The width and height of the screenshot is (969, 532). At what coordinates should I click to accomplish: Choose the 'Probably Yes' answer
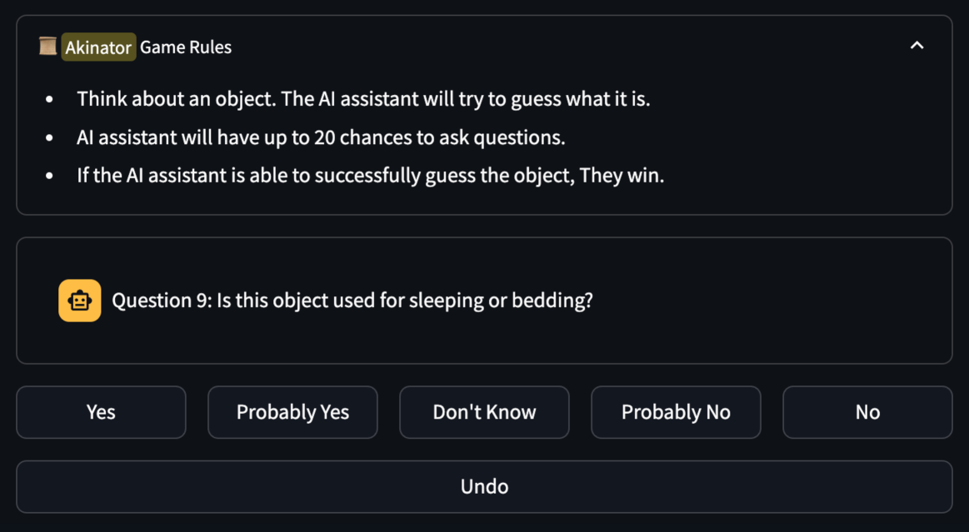(292, 412)
